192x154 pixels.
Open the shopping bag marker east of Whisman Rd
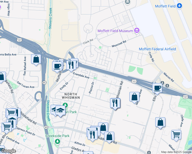pos(134,98)
